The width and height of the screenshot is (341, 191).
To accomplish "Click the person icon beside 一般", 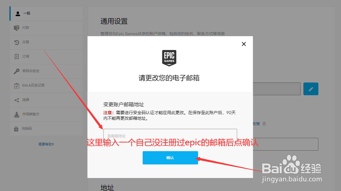I will (x=18, y=14).
